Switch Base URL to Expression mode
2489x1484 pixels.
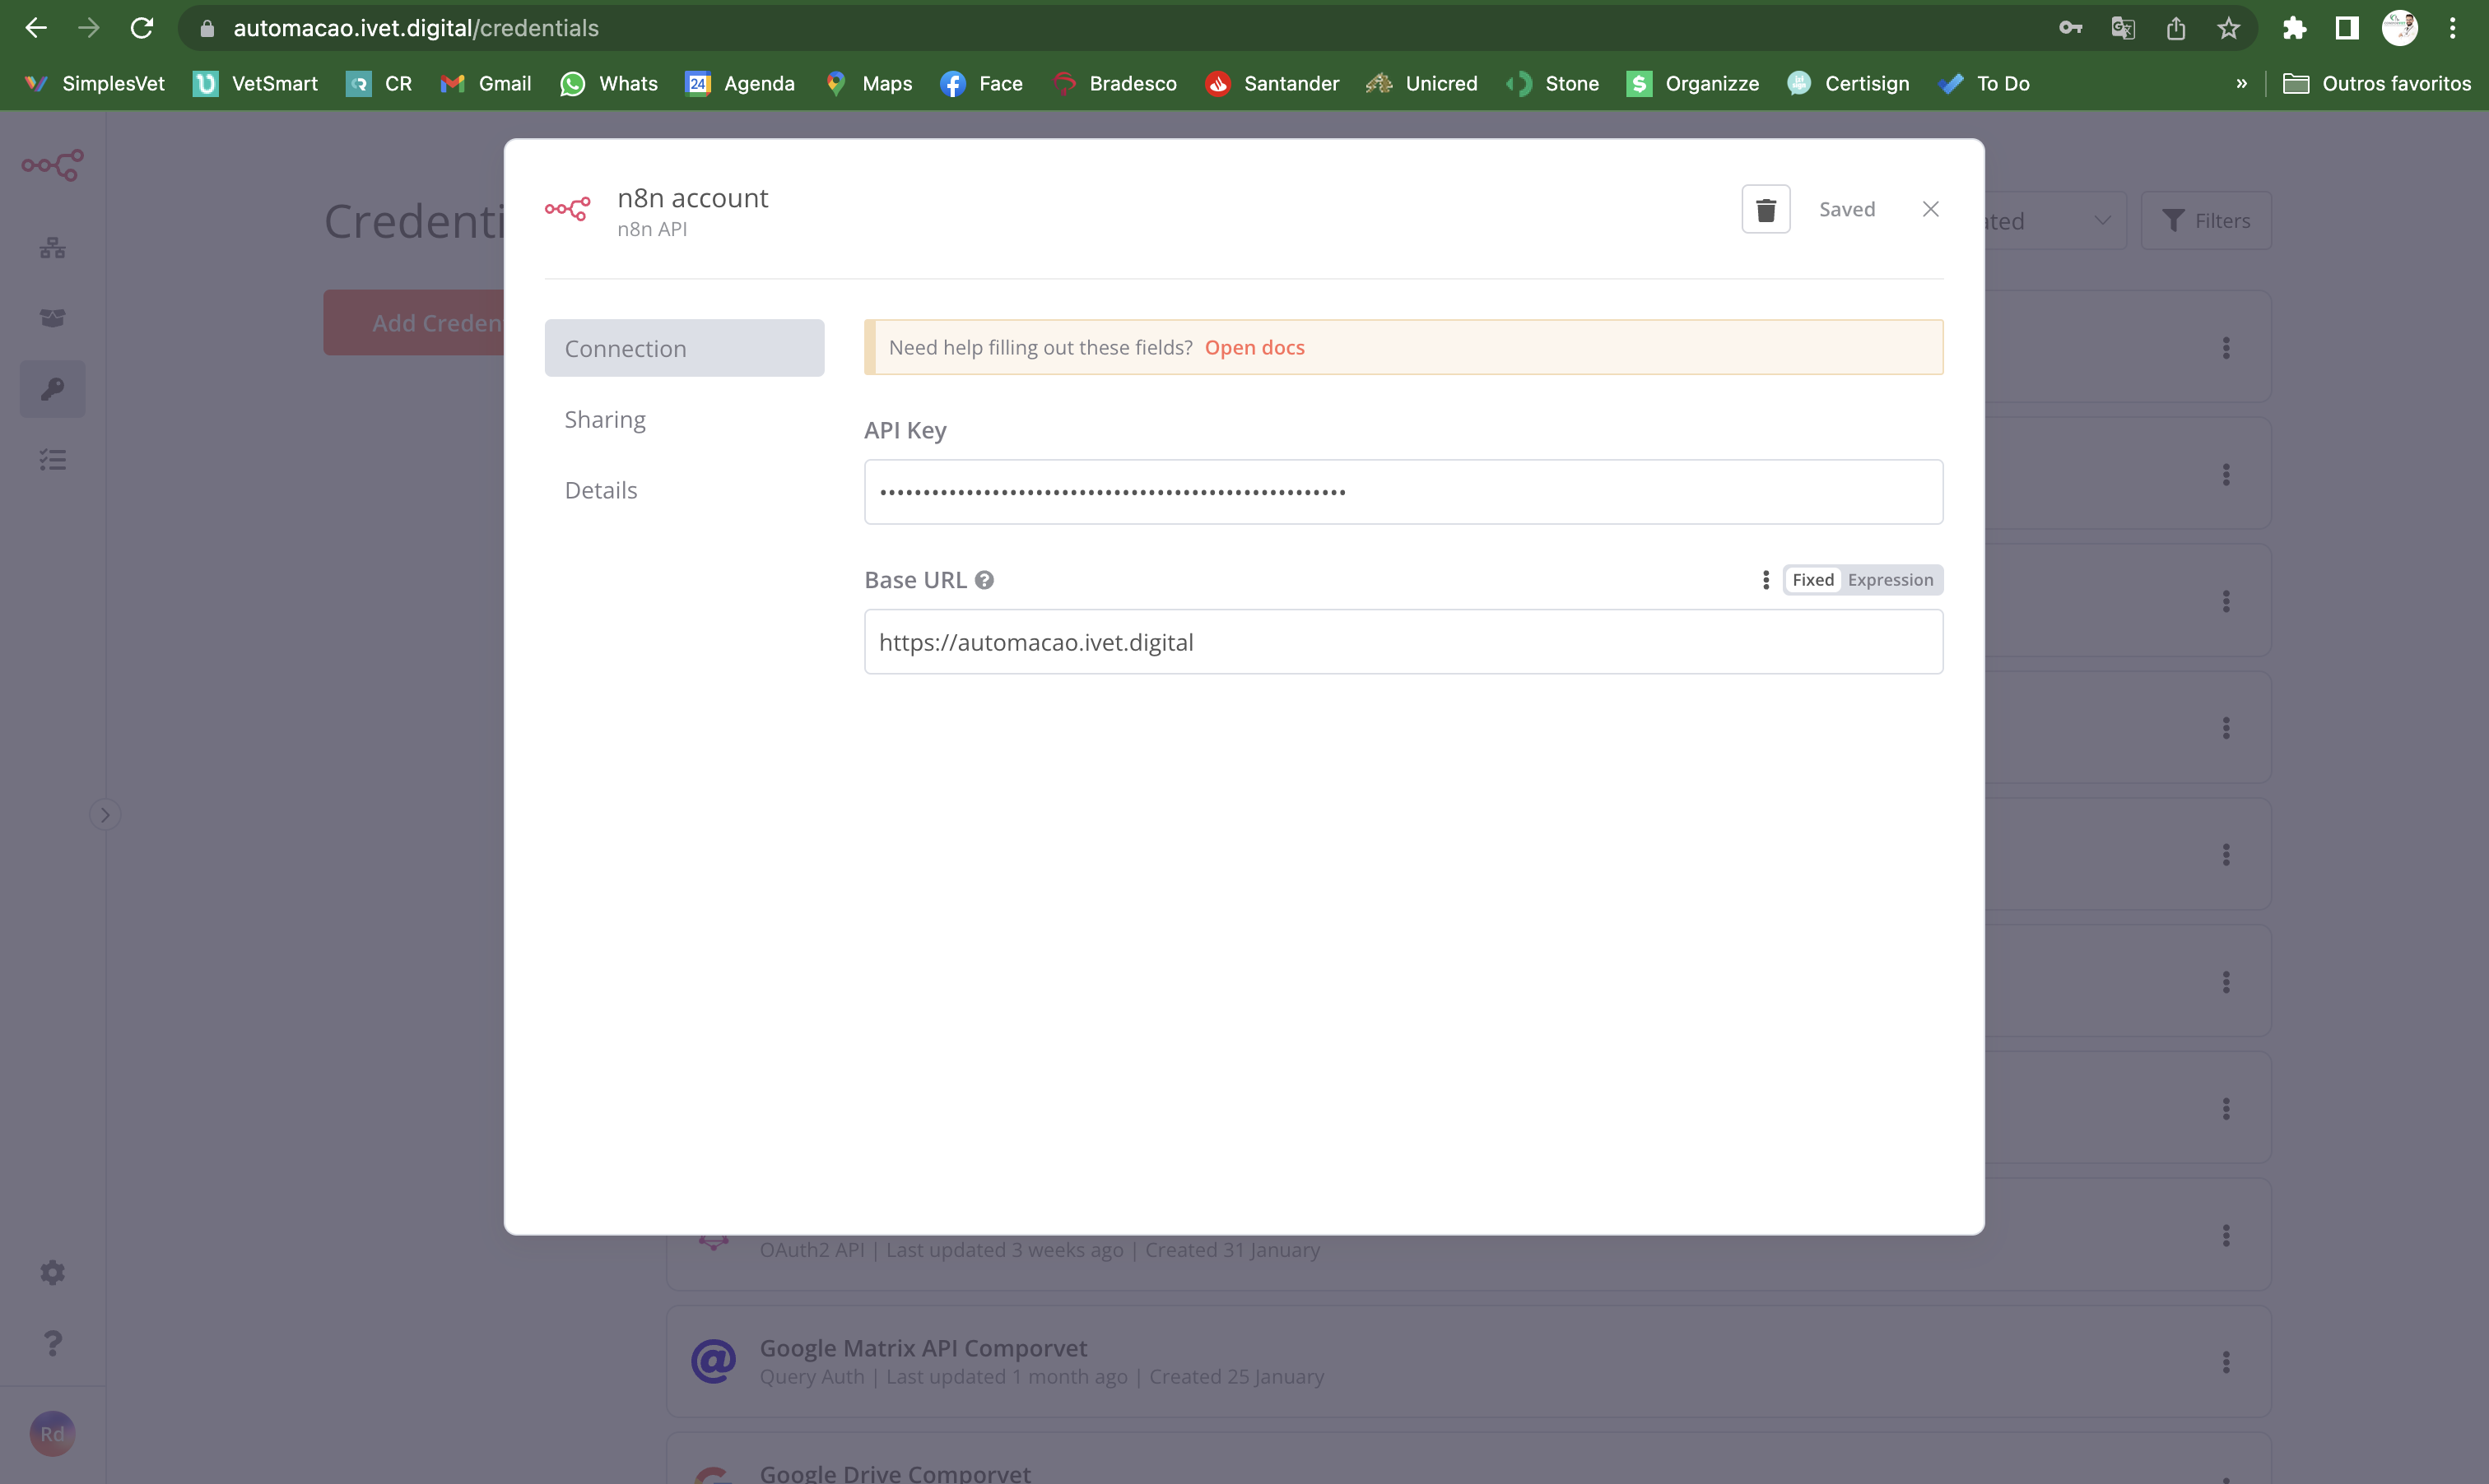click(x=1889, y=580)
